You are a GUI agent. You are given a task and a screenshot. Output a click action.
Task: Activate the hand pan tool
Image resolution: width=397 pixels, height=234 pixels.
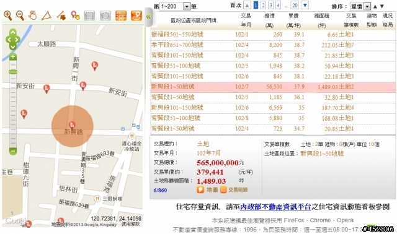click(x=32, y=15)
